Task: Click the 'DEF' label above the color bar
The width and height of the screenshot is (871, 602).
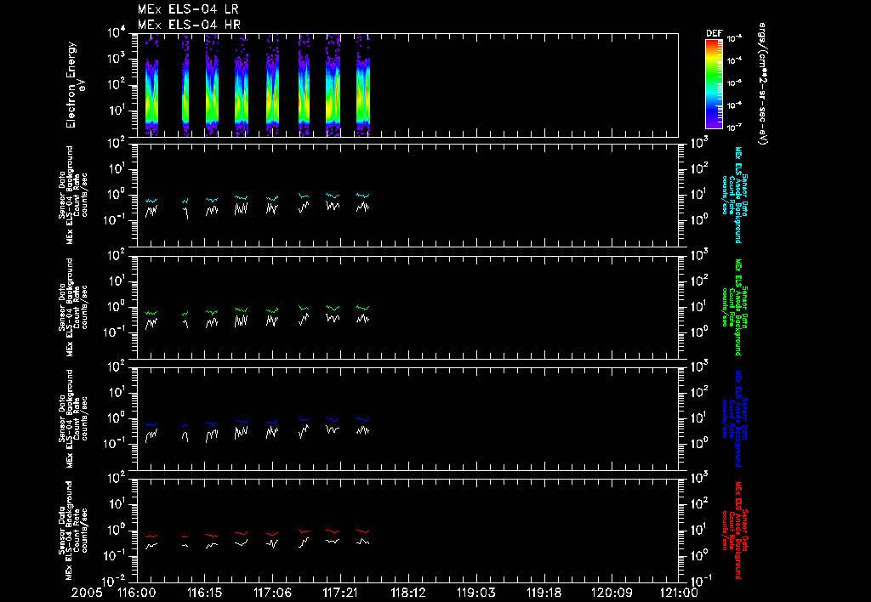Action: point(714,33)
